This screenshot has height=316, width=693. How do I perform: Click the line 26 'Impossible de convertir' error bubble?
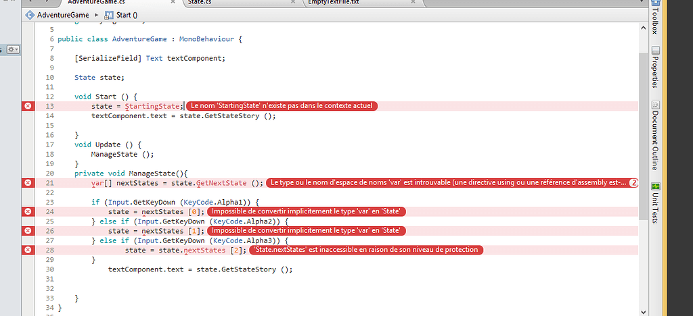click(x=307, y=231)
